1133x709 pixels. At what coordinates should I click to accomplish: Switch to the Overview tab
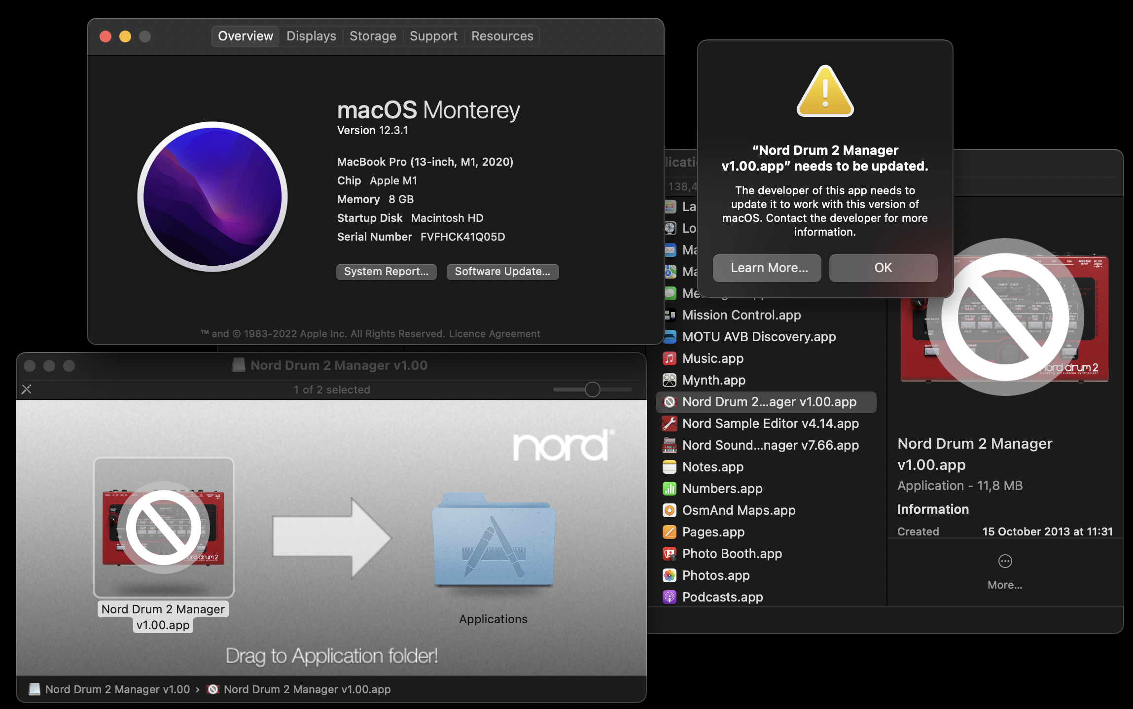pos(246,36)
